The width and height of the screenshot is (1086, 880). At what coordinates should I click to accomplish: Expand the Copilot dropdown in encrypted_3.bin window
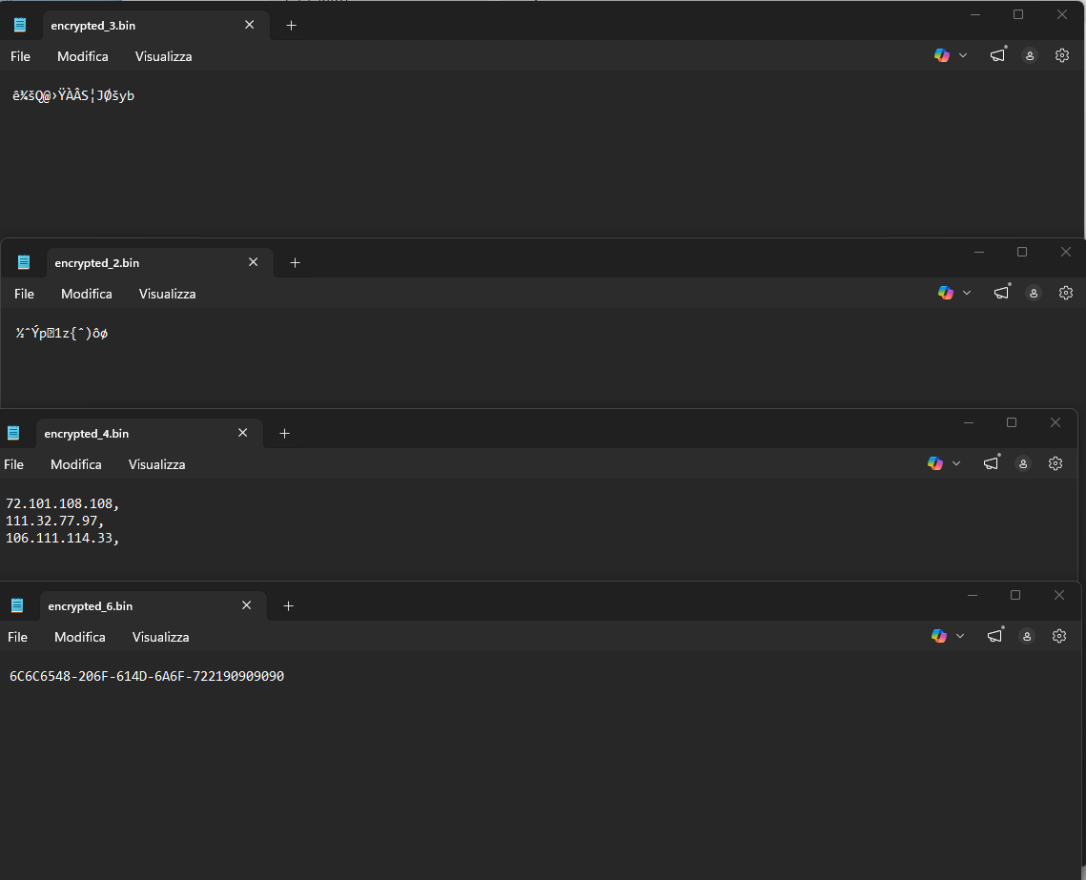pyautogui.click(x=962, y=54)
